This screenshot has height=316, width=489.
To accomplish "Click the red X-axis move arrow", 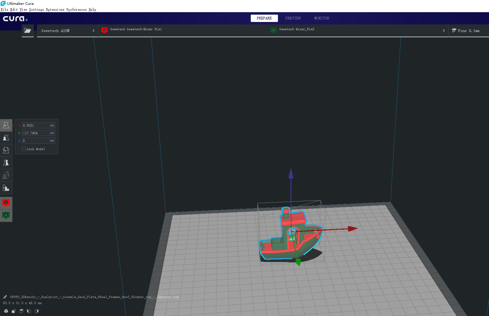I will pos(353,228).
